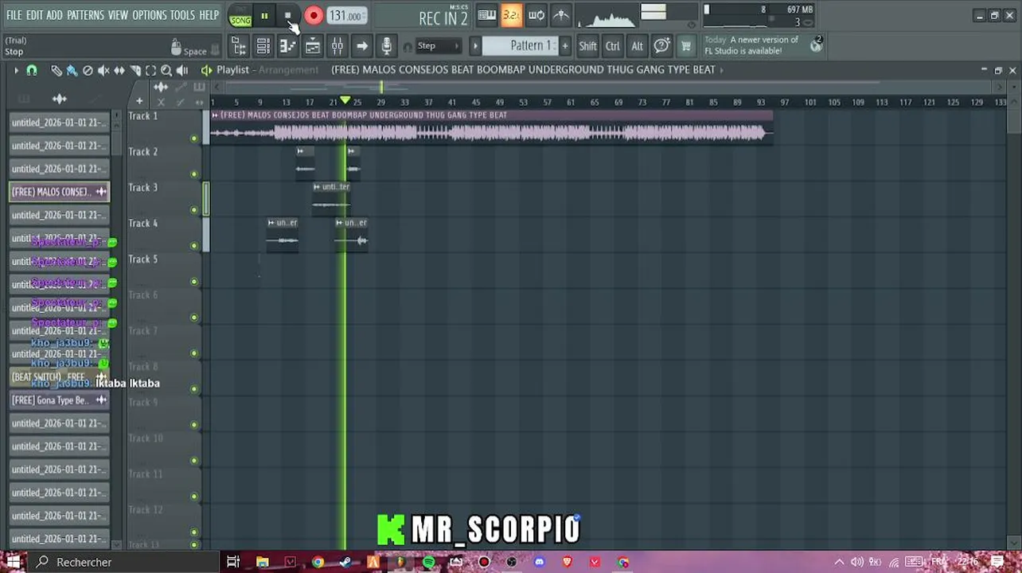Click the typing keyboard to piano icon
The width and height of the screenshot is (1022, 573).
(487, 15)
